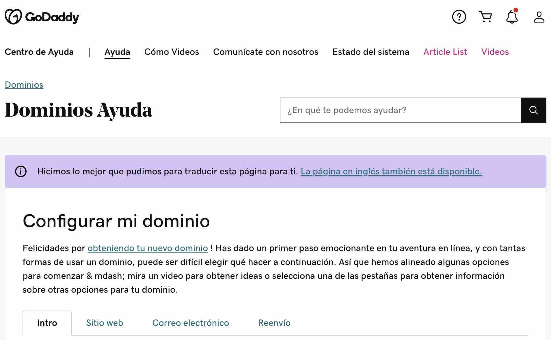The image size is (551, 340).
Task: Click the 'Dominios Ayuda' heading
Action: (79, 110)
